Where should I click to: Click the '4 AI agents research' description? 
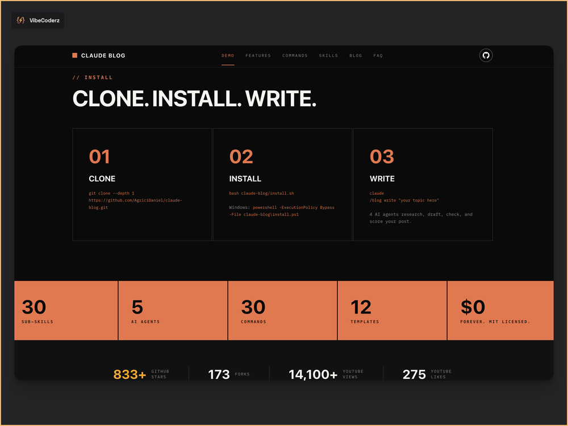[x=420, y=218]
